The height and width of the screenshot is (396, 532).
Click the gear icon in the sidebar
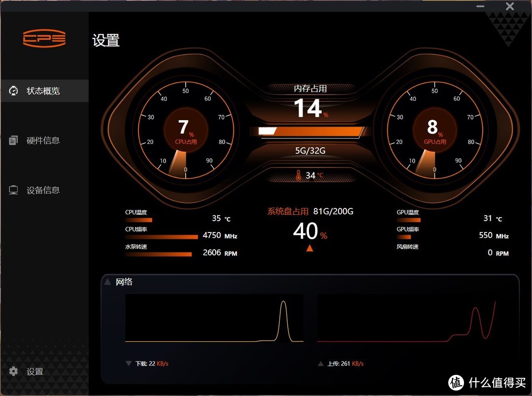[x=13, y=371]
